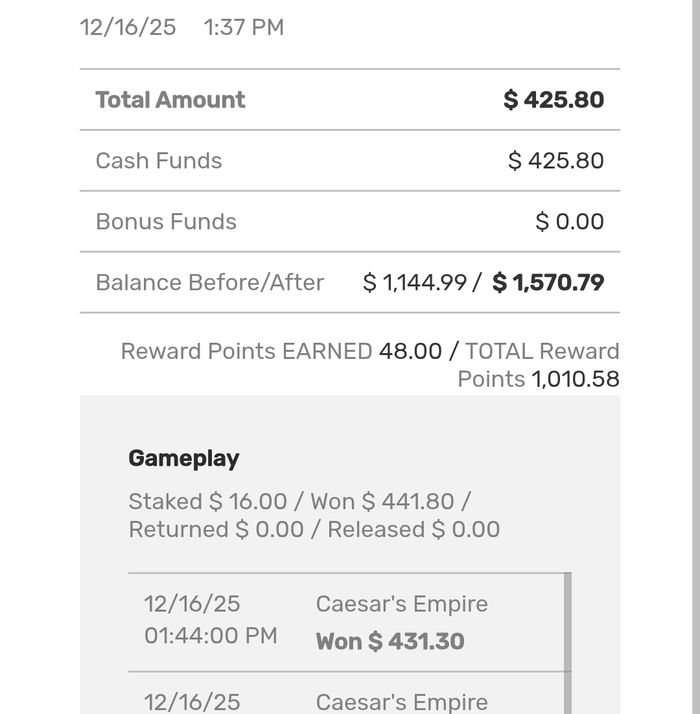Select the Bonus Funds label
This screenshot has width=700, height=714.
point(166,222)
